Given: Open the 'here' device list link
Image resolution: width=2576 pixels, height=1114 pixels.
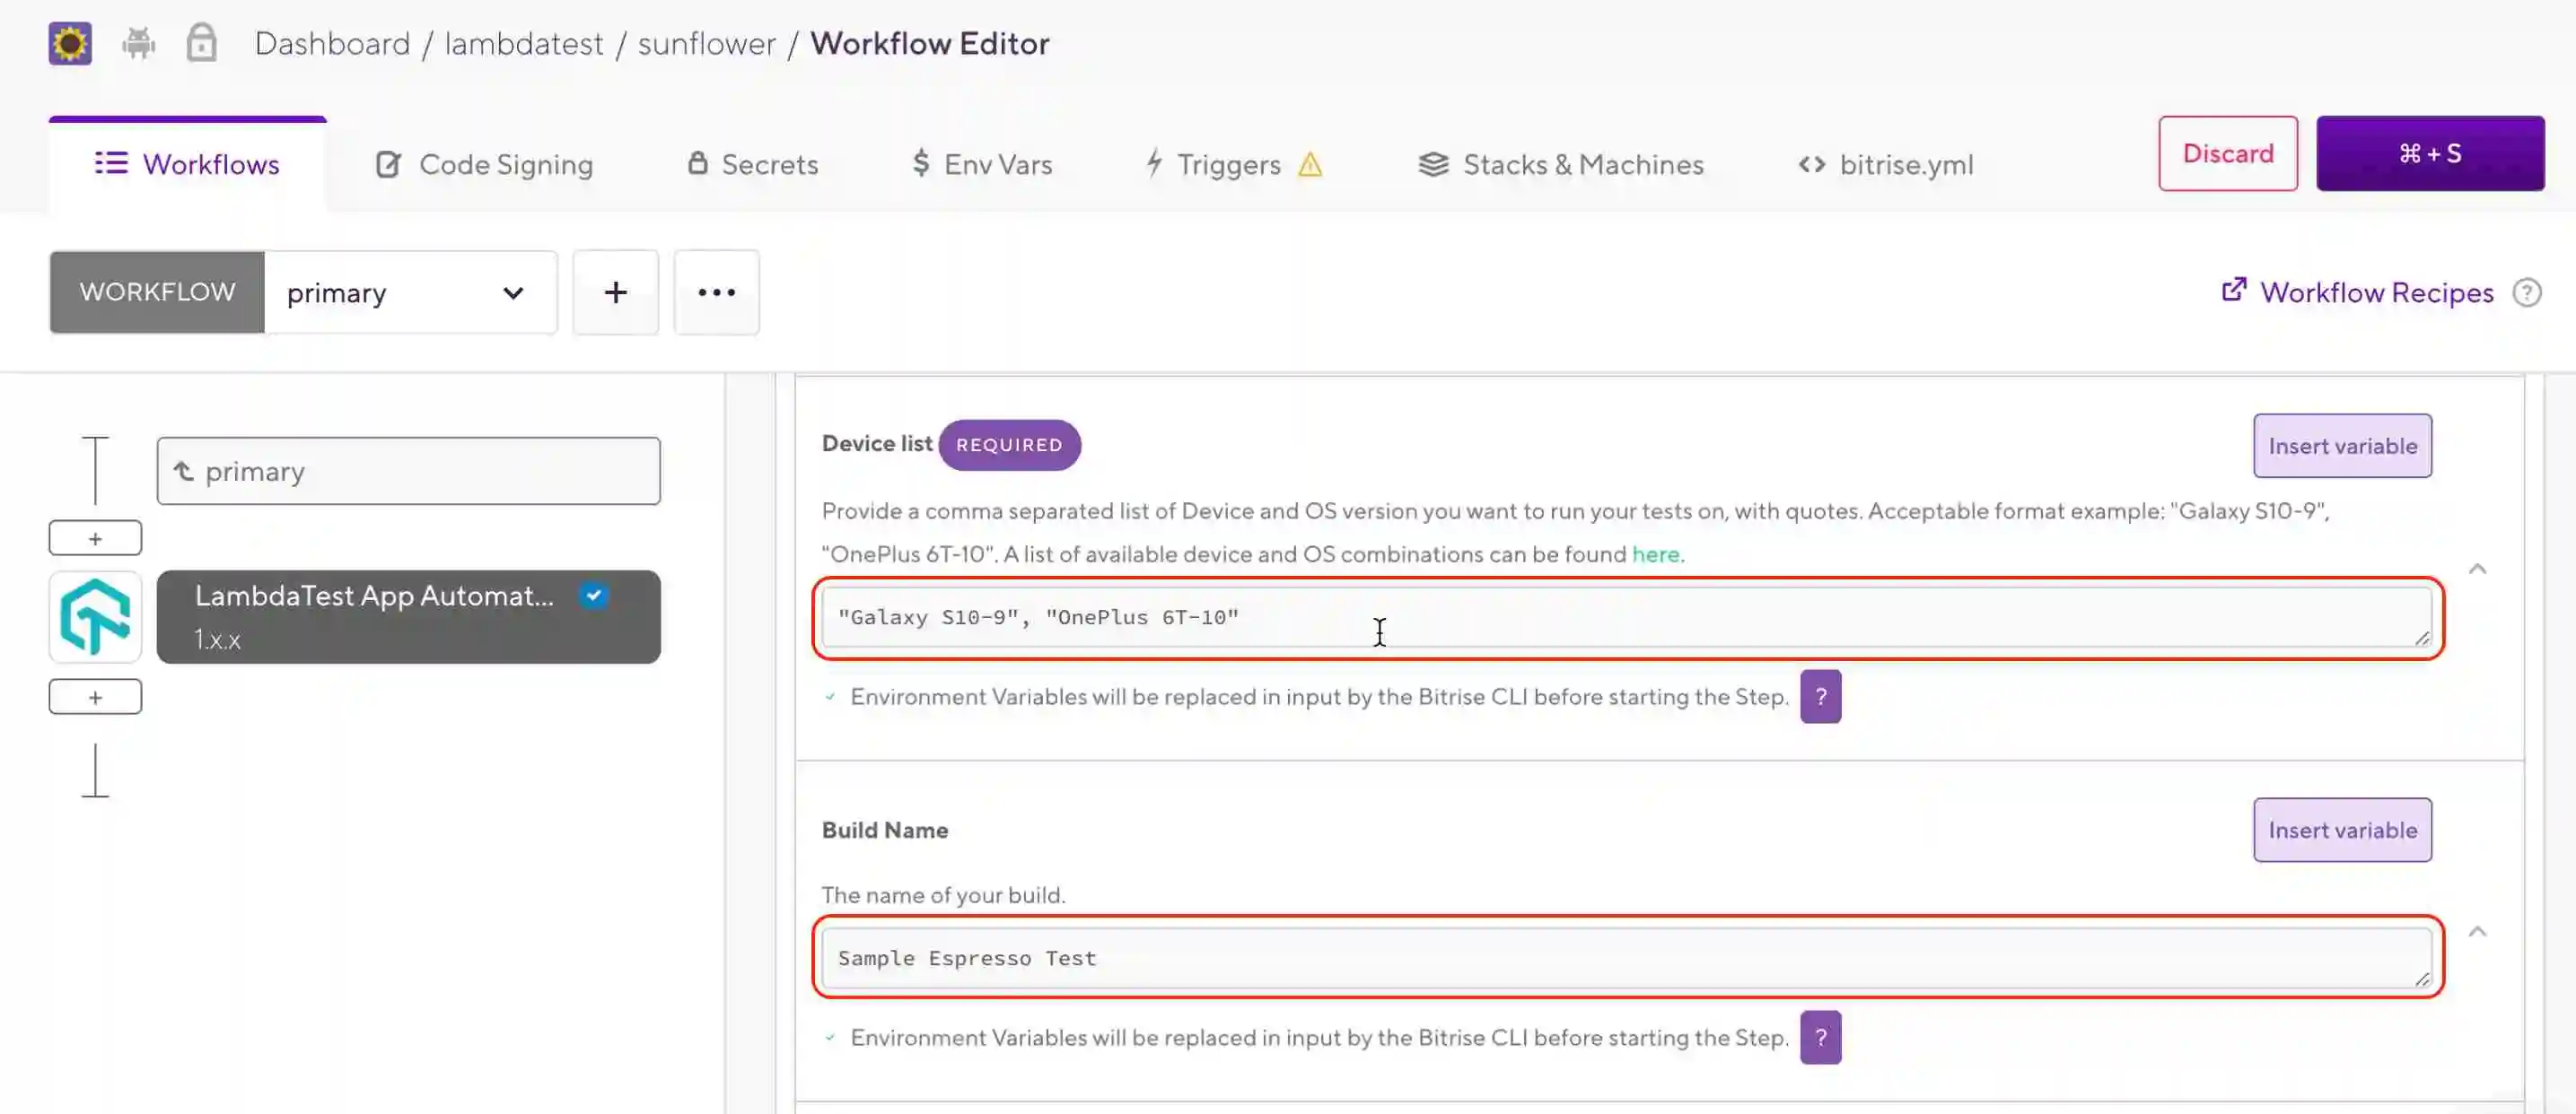Looking at the screenshot, I should (x=1656, y=554).
